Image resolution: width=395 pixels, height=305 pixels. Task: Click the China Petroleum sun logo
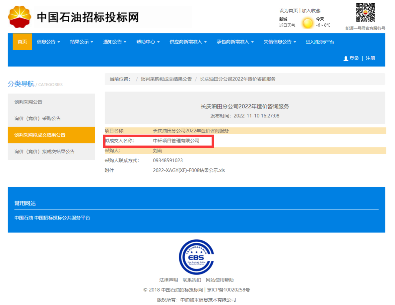20,17
